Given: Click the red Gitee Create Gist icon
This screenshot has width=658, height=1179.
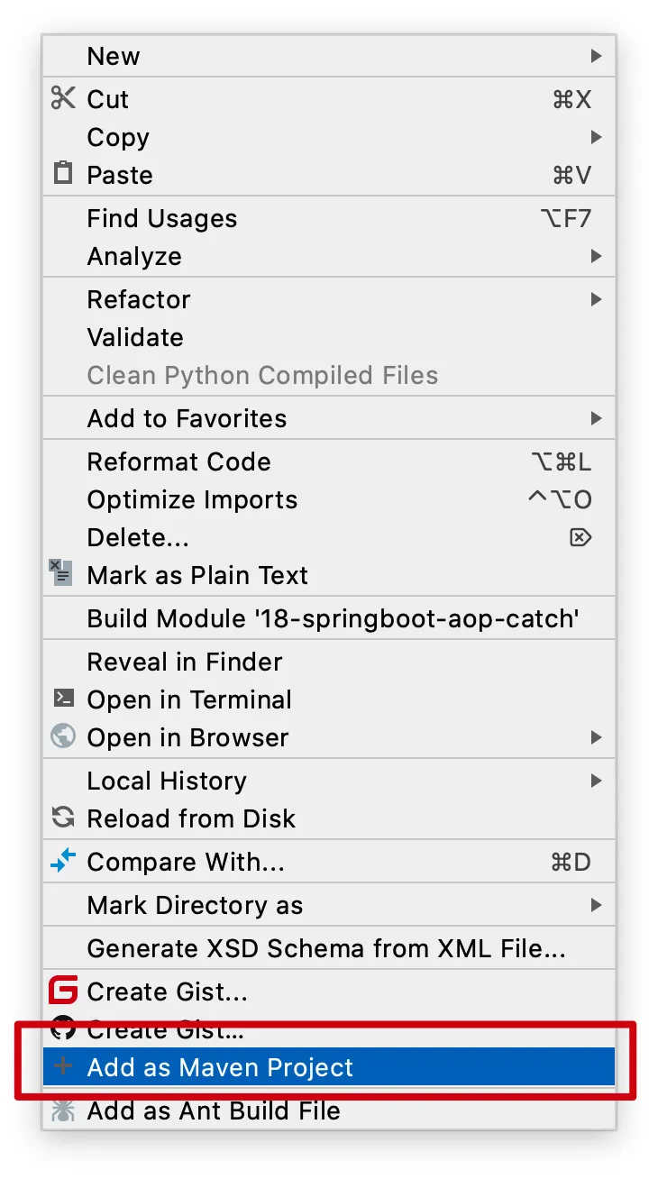Looking at the screenshot, I should [x=63, y=991].
